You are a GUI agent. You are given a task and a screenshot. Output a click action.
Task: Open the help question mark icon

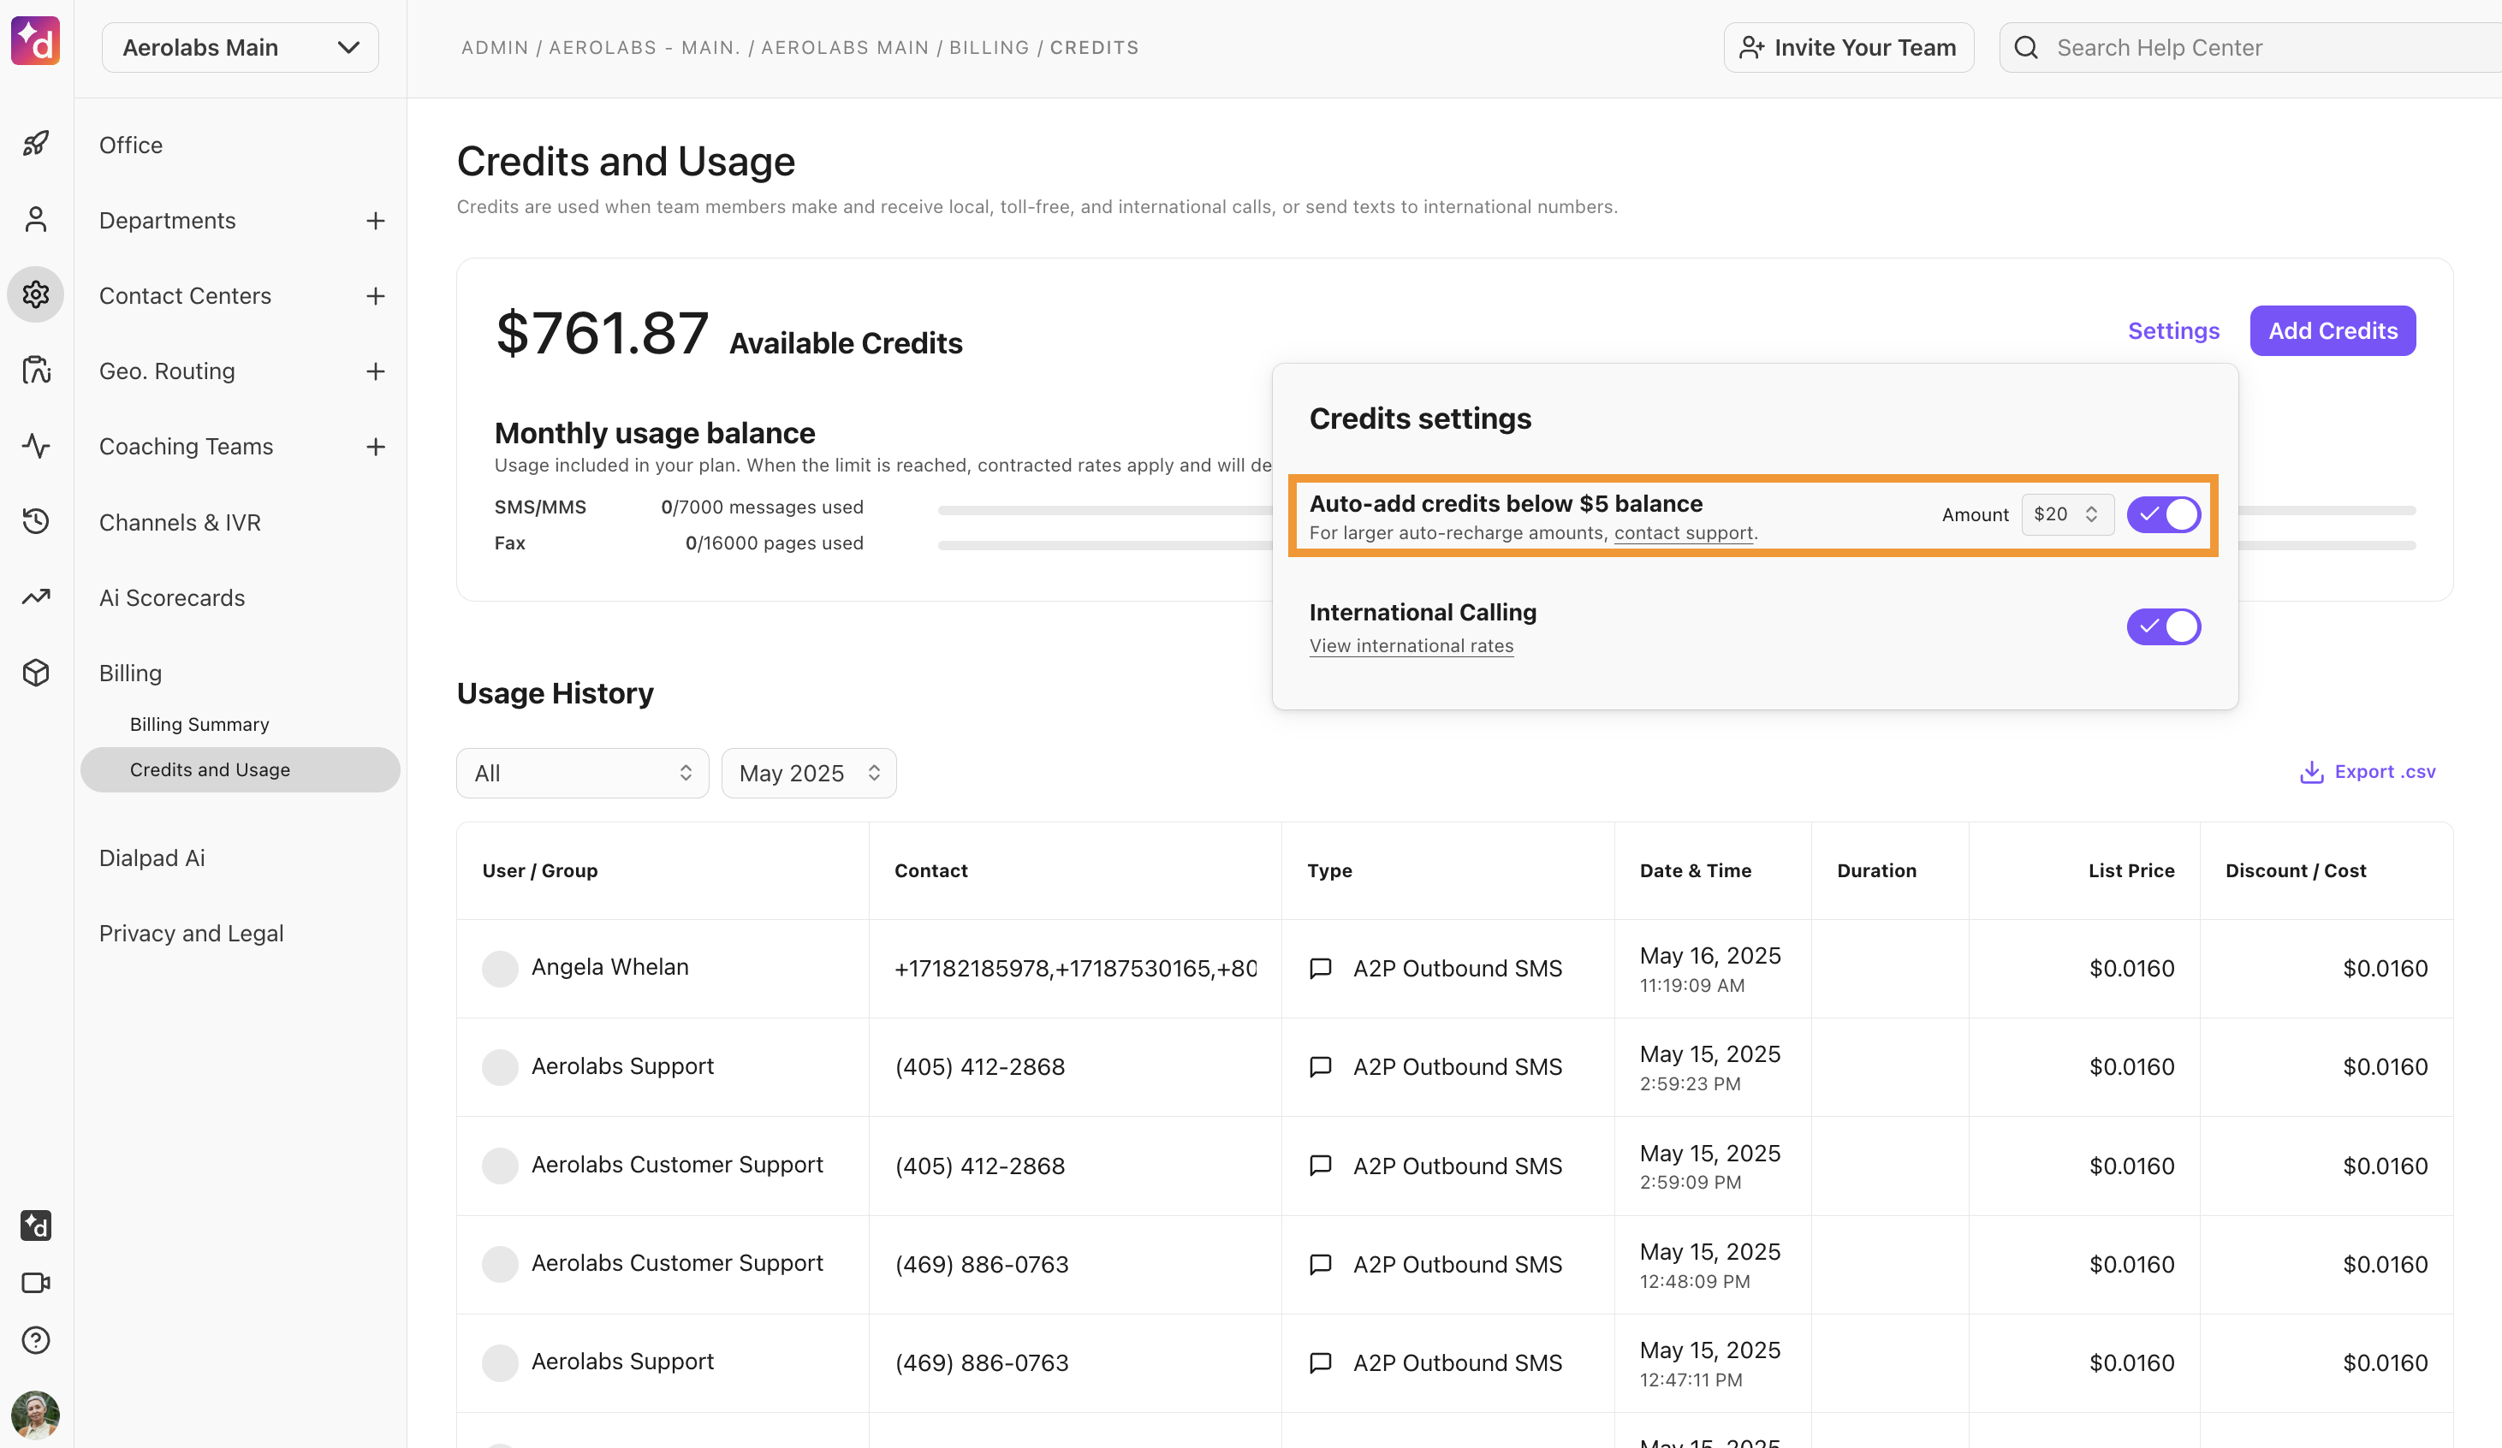pyautogui.click(x=36, y=1341)
